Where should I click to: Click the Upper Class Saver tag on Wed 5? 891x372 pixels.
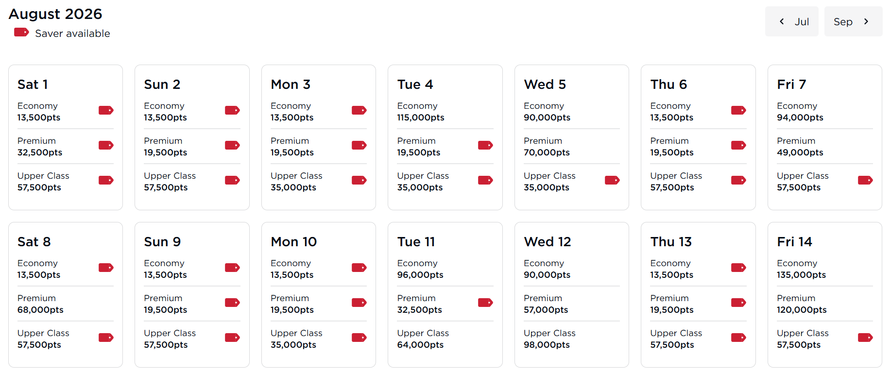point(612,180)
